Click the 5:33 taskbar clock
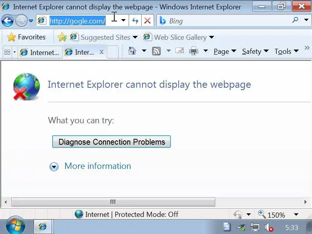The image size is (312, 234). click(292, 227)
